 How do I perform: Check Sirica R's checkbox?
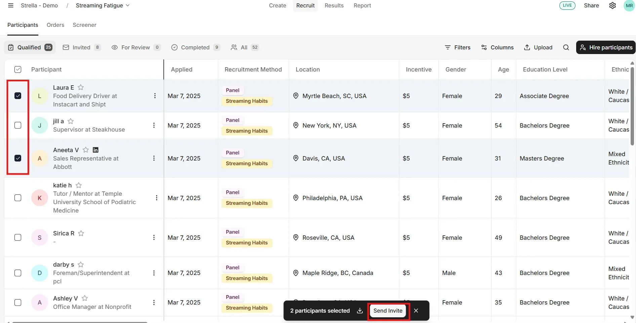[x=18, y=237]
